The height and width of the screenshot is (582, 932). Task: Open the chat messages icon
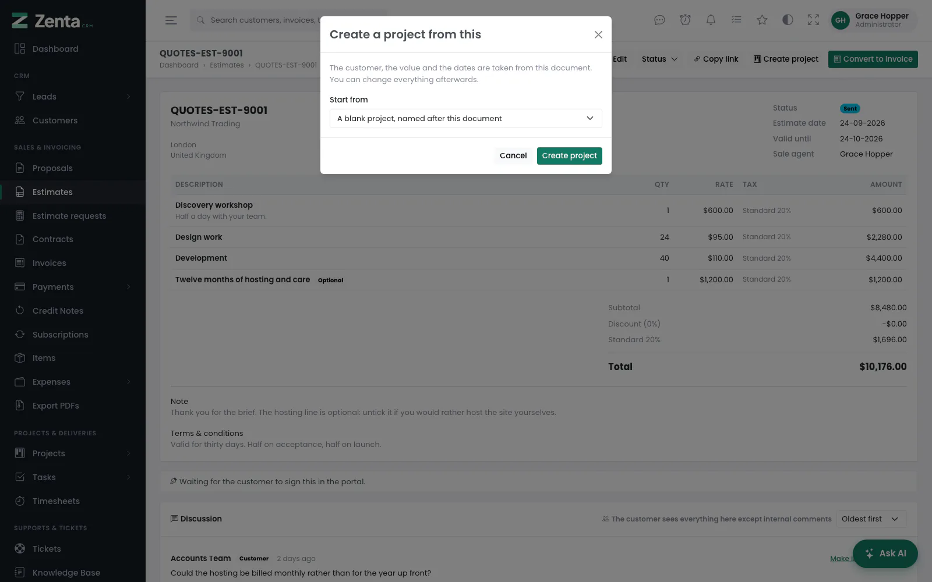click(x=659, y=20)
